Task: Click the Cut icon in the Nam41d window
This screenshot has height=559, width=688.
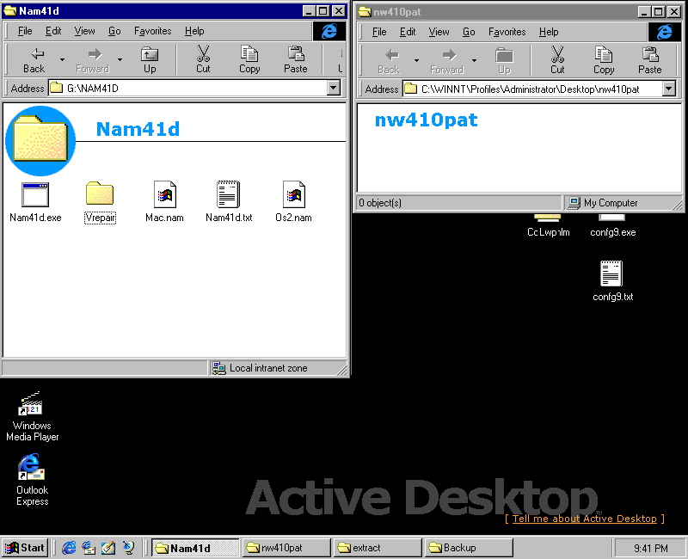Action: [203, 60]
